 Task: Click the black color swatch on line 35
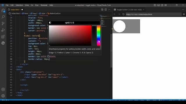pyautogui.click(x=48, y=57)
